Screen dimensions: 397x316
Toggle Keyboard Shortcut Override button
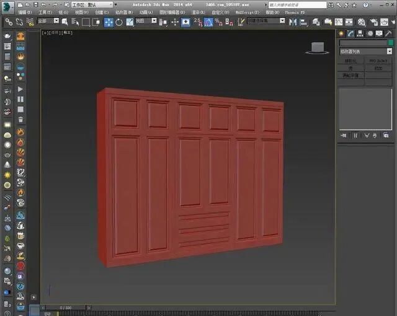(x=185, y=22)
